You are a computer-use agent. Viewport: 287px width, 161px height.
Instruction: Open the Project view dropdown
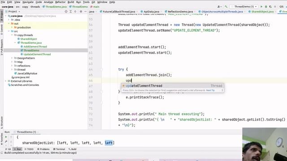[14, 12]
